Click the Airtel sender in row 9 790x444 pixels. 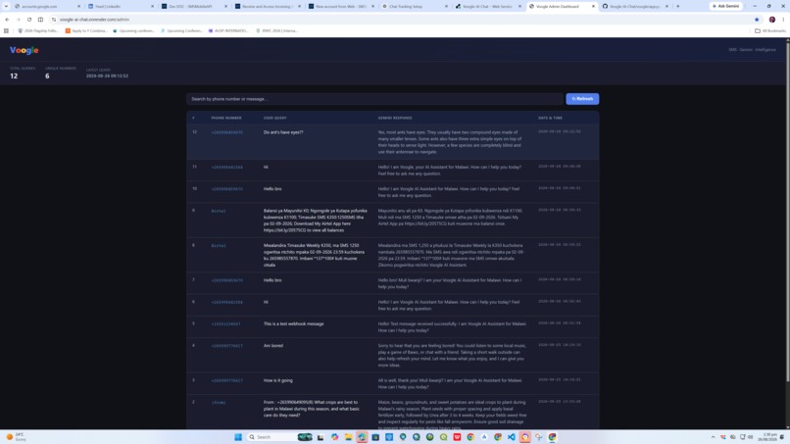(219, 211)
